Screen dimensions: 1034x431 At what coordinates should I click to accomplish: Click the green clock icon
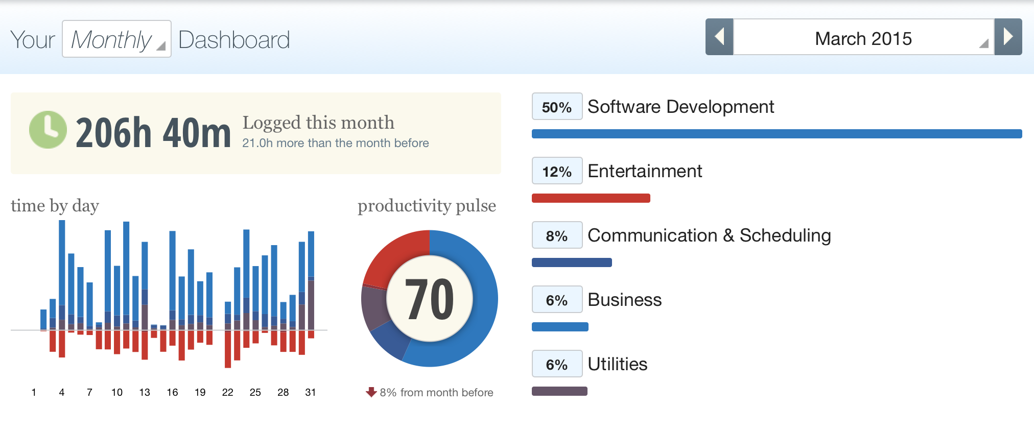(x=48, y=130)
